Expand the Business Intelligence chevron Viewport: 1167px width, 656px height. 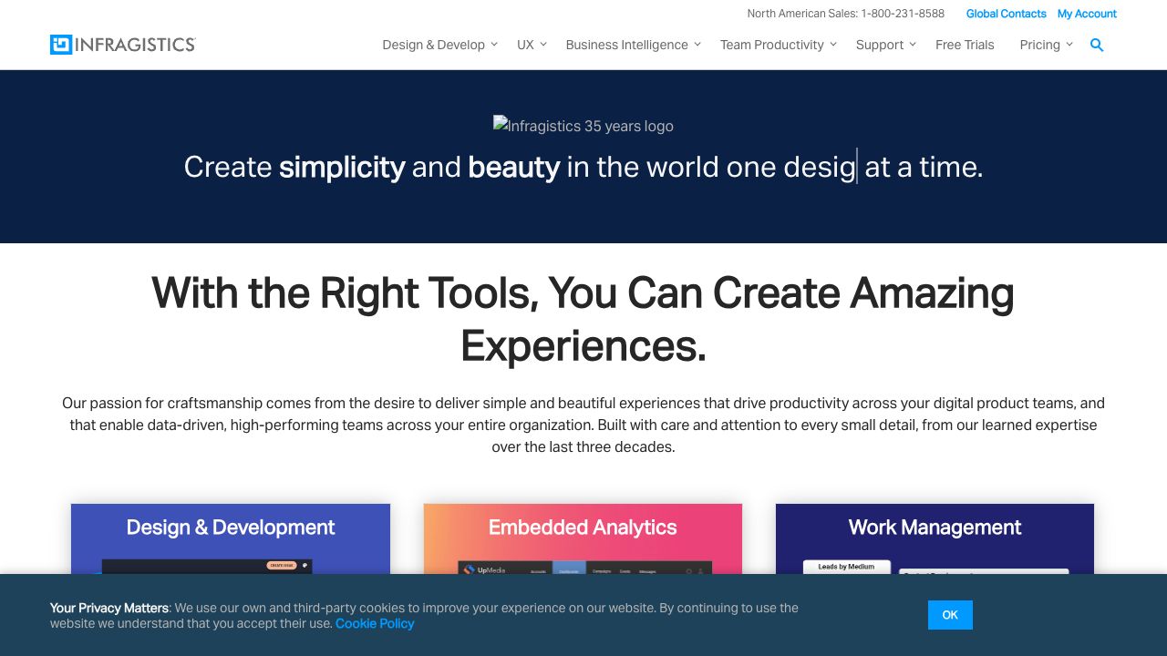click(697, 44)
